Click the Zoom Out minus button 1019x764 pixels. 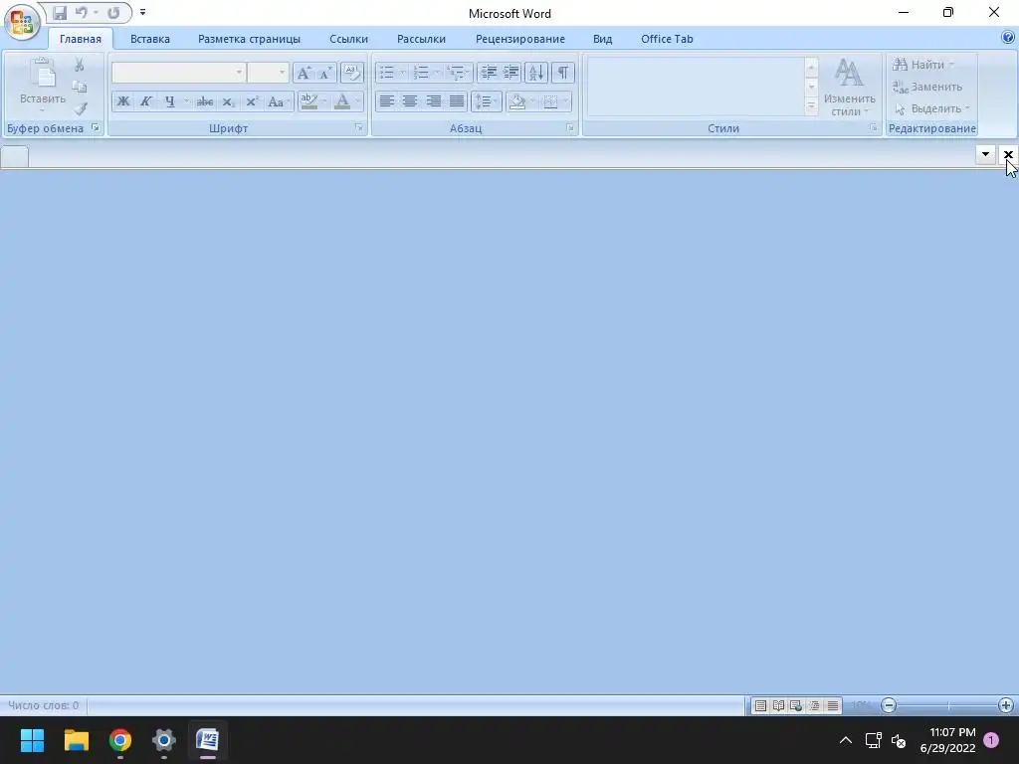pyautogui.click(x=889, y=705)
